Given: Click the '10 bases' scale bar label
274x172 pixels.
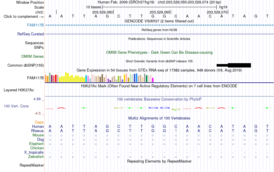Looking at the screenshot, I should pyautogui.click(x=93, y=7).
